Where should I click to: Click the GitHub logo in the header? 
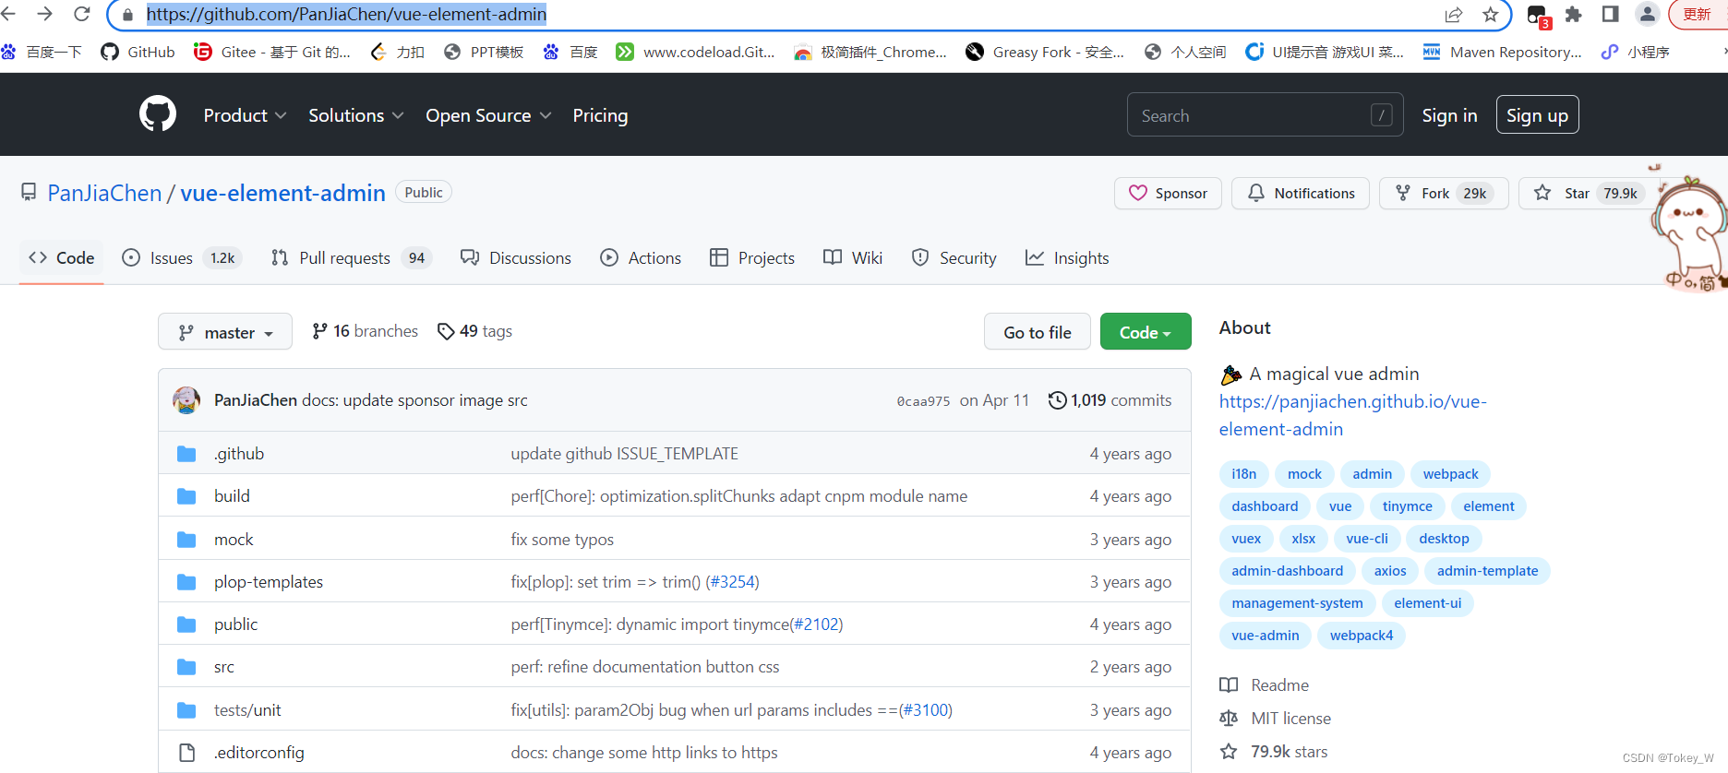click(x=158, y=114)
